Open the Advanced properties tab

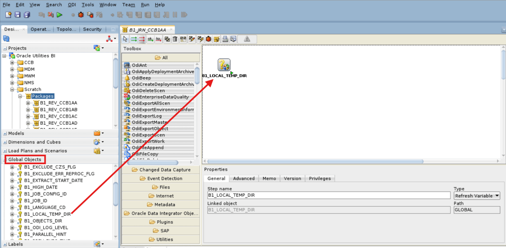[x=244, y=179]
